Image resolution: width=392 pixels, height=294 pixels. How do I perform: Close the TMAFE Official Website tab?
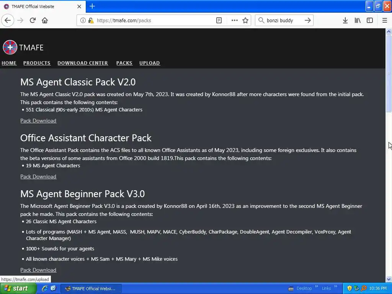pyautogui.click(x=79, y=6)
